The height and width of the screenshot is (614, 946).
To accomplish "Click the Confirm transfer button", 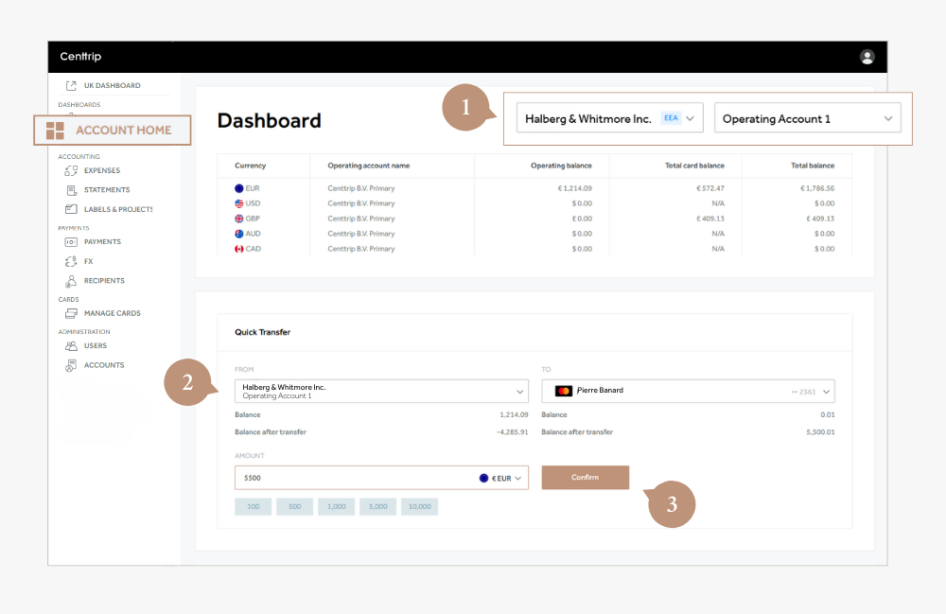I will click(586, 477).
